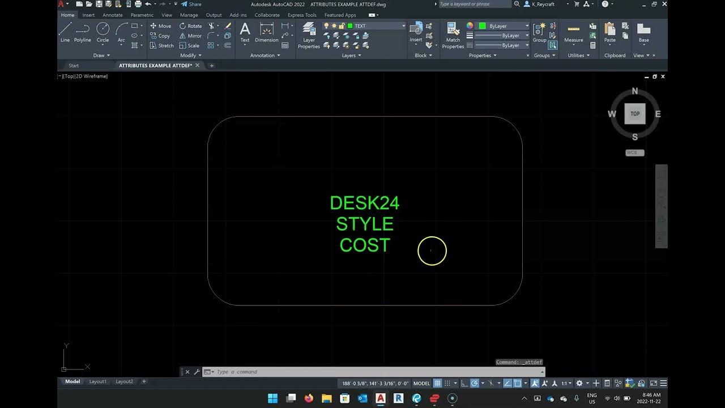Open the annotation scale 1:1 dropdown

pos(567,383)
